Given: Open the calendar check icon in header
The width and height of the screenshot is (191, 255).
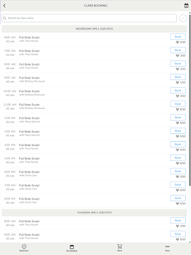Looking at the screenshot, I should click(186, 5).
